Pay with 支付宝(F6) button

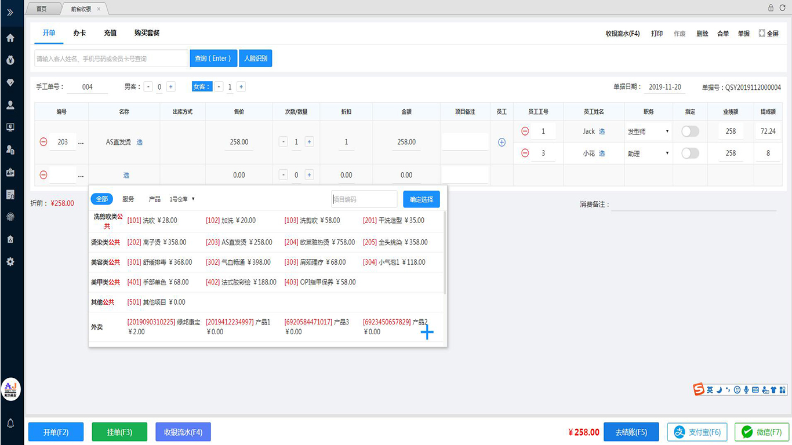pyautogui.click(x=698, y=432)
